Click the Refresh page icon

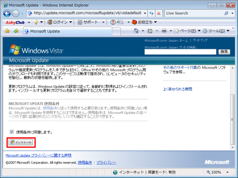pos(151,13)
